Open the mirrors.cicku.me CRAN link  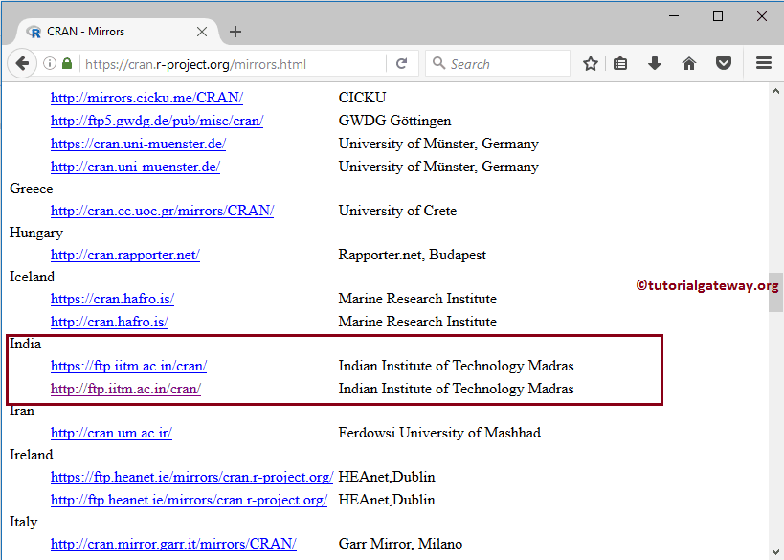[x=146, y=98]
